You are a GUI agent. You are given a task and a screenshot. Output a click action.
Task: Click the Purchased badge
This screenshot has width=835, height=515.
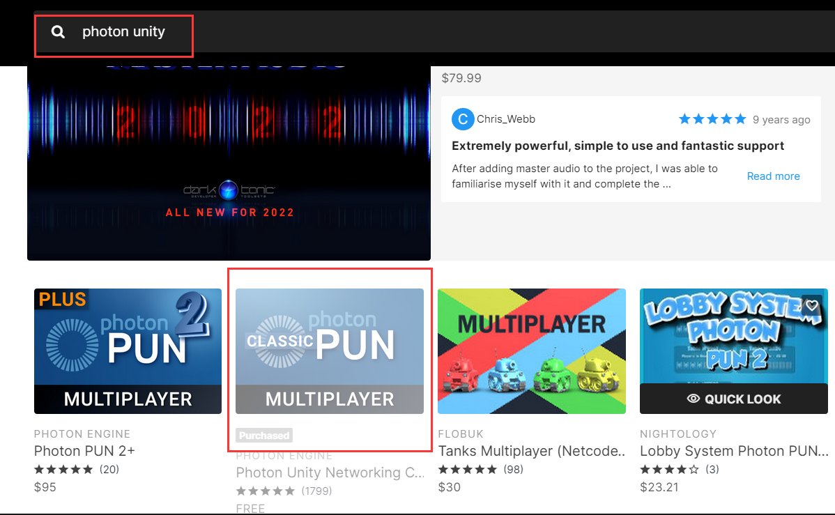click(264, 436)
